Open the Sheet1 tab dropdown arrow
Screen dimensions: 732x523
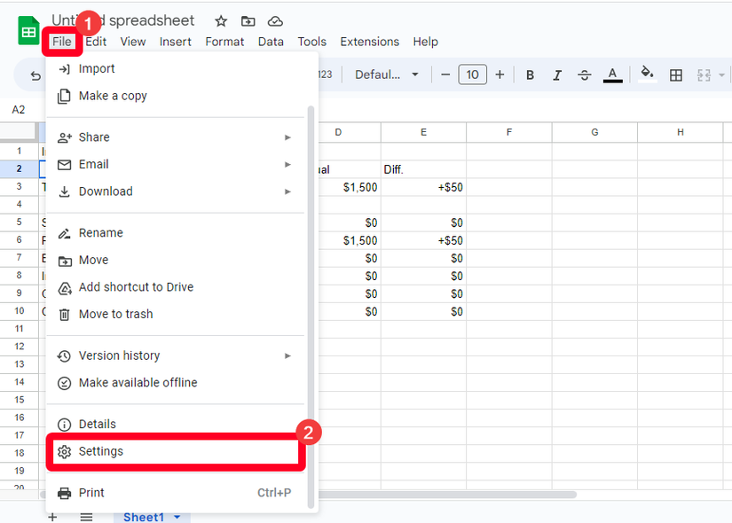[x=177, y=517]
